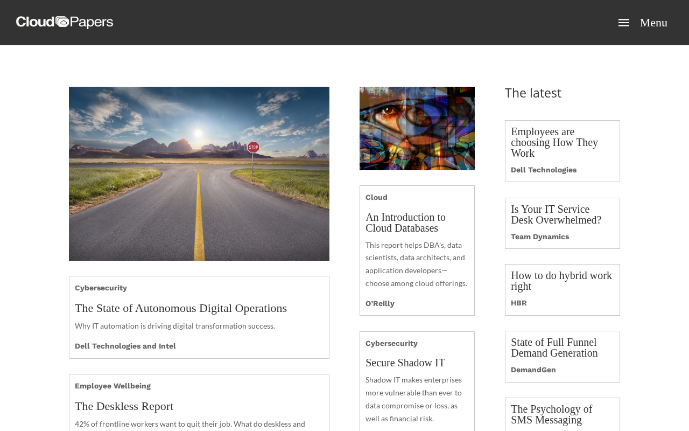Click the cloud databases report description
689x431 pixels.
[417, 264]
